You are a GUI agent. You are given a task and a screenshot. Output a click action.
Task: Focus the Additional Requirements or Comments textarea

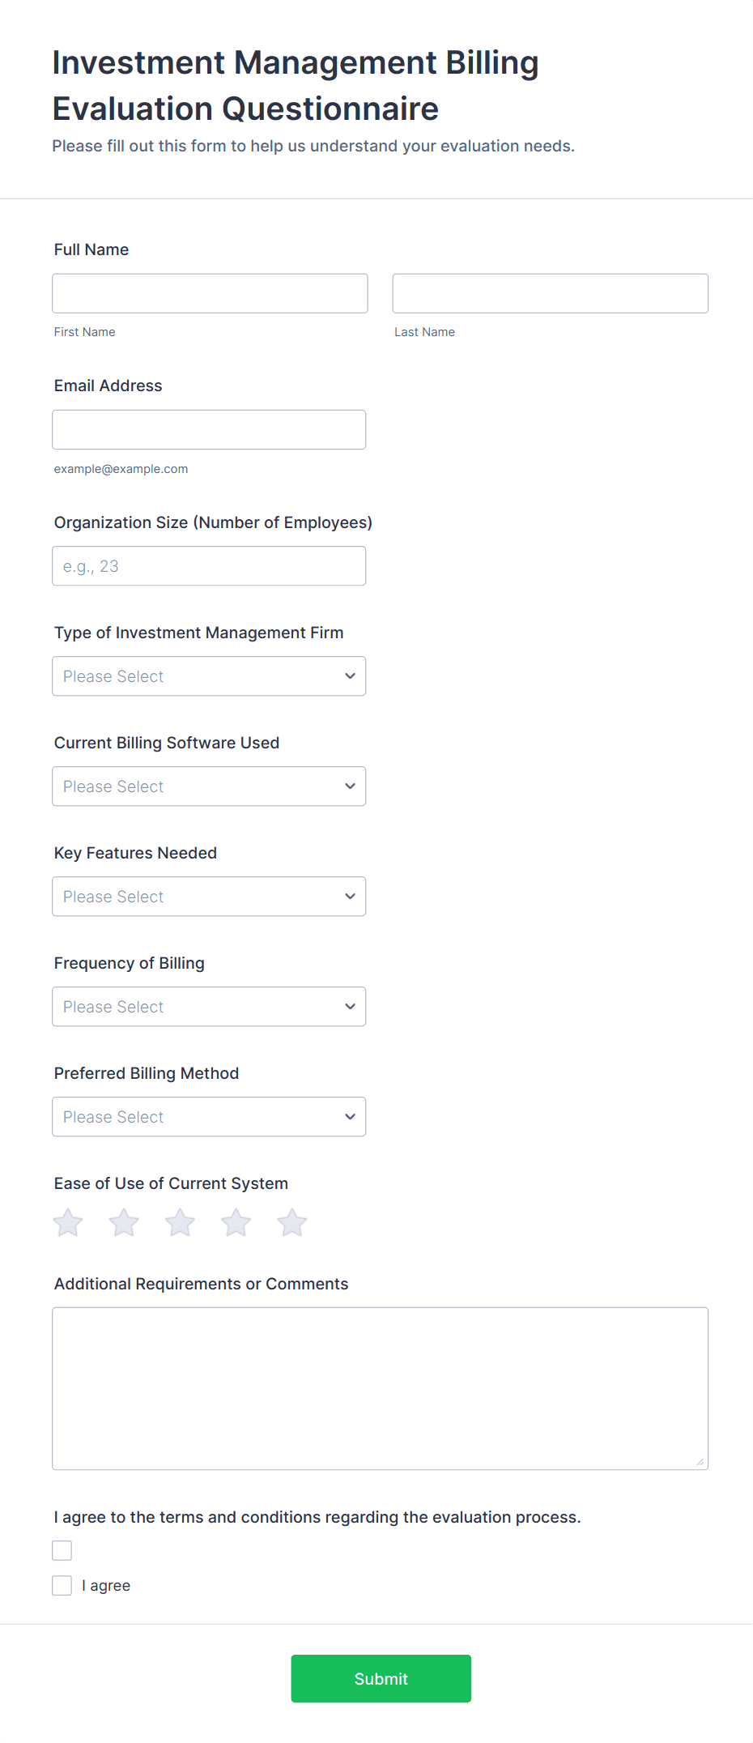381,1389
